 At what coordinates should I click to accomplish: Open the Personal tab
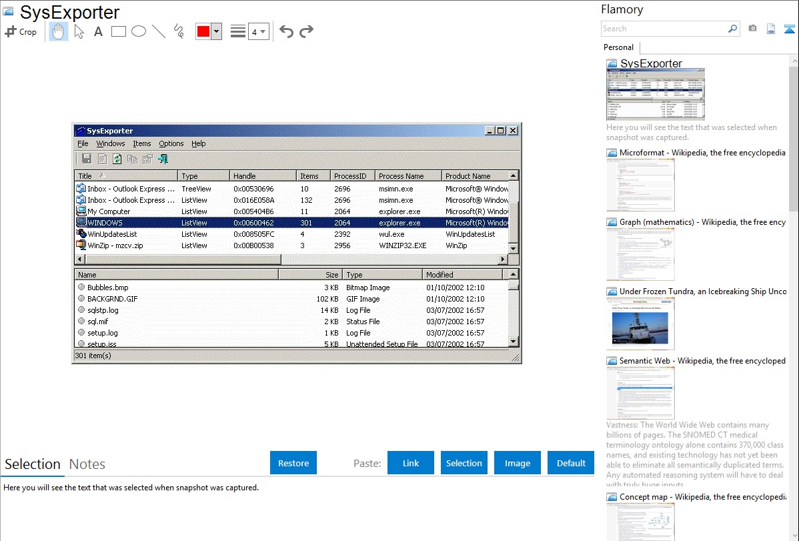(619, 47)
